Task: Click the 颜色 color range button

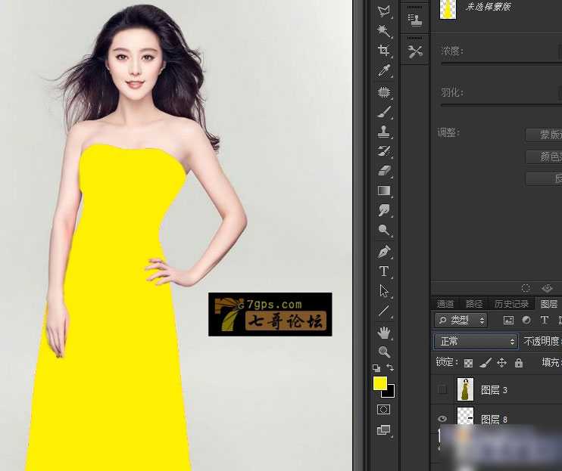Action: tap(544, 156)
